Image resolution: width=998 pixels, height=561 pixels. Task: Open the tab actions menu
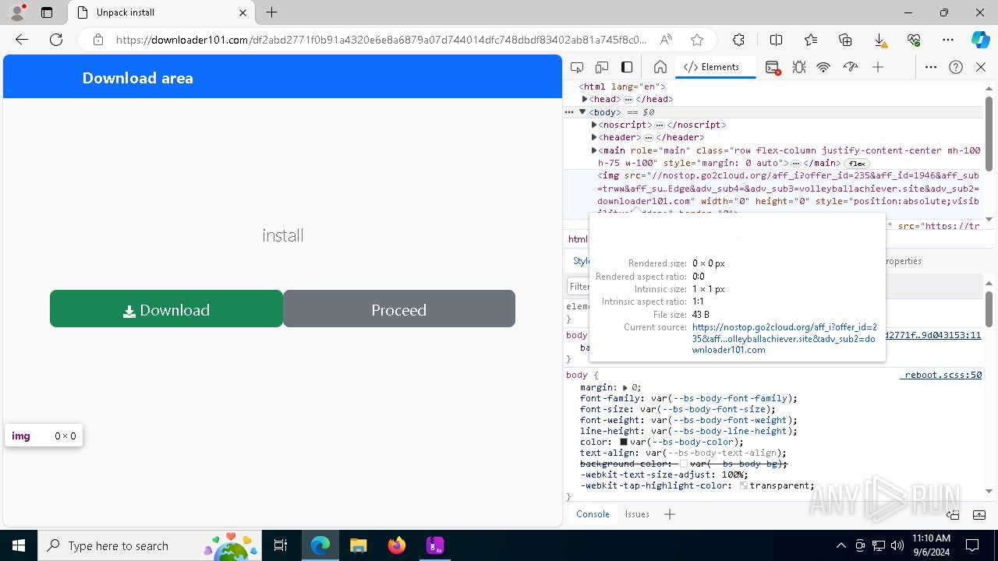[47, 12]
